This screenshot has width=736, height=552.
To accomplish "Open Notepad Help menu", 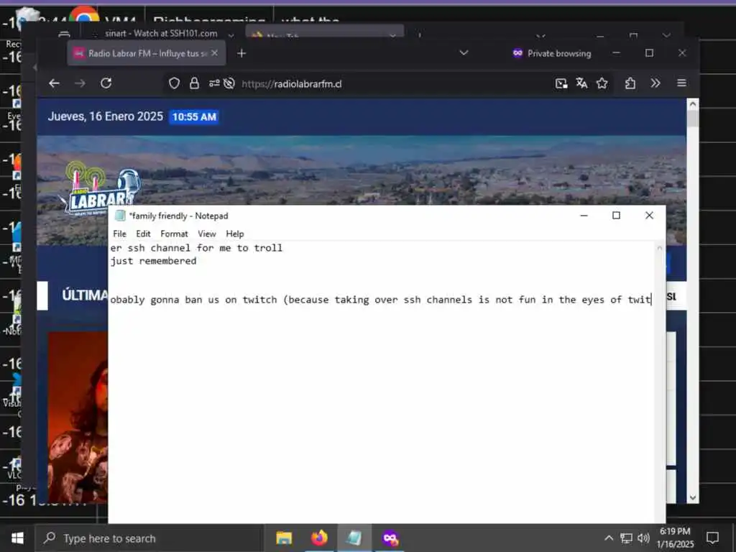I will pyautogui.click(x=235, y=234).
